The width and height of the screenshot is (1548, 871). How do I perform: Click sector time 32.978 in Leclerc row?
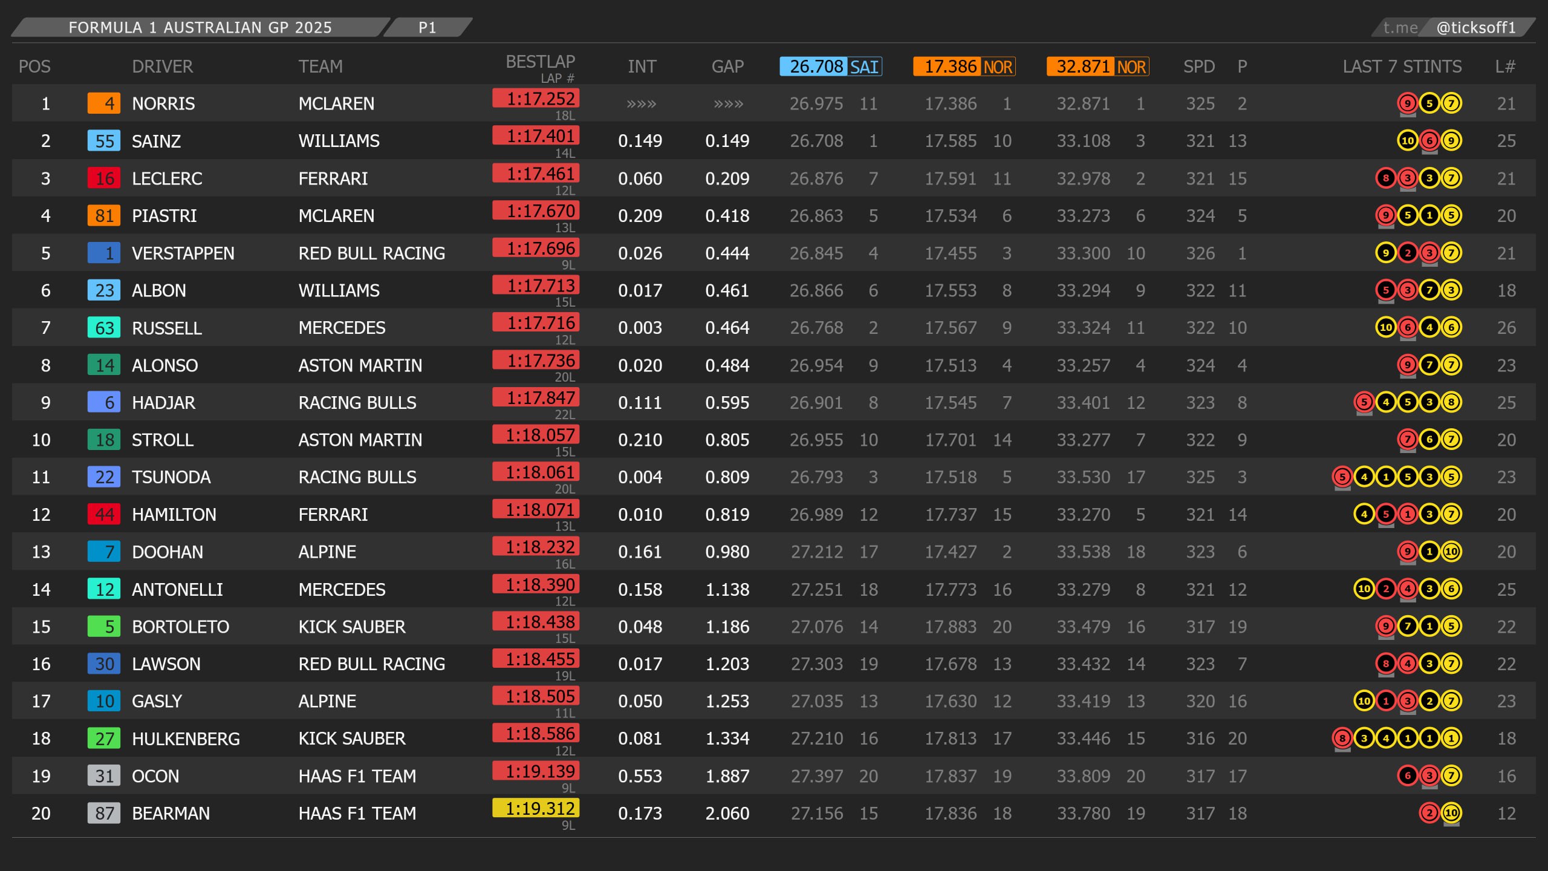[x=1084, y=178]
